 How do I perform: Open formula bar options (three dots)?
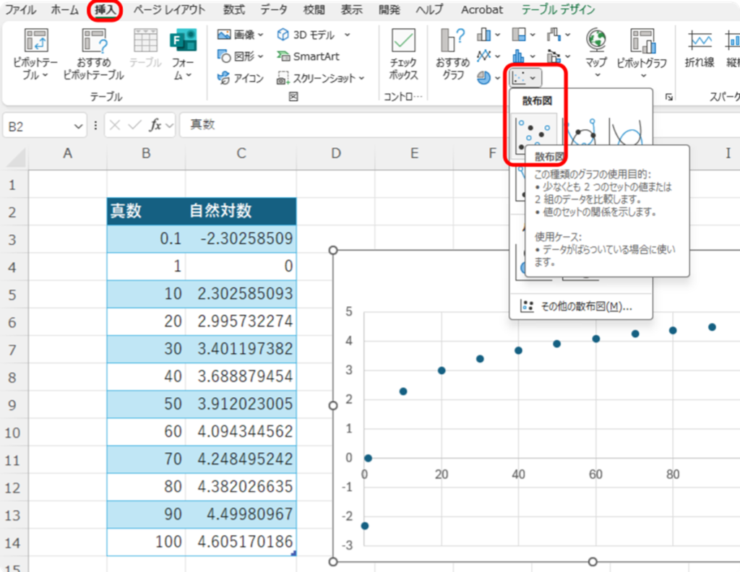click(96, 125)
